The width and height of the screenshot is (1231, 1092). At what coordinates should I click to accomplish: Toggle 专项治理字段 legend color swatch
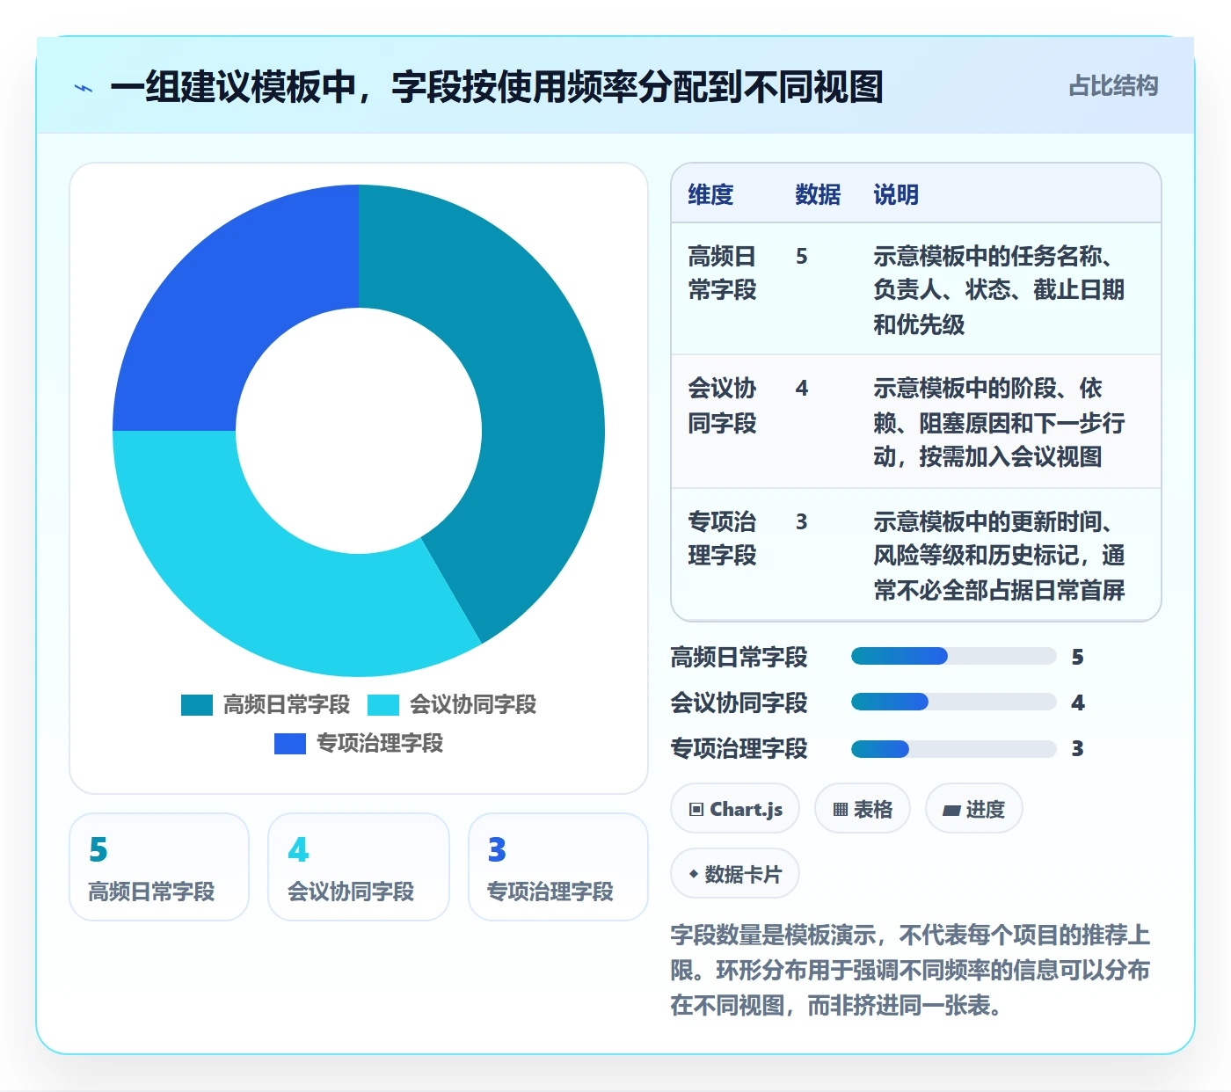290,744
